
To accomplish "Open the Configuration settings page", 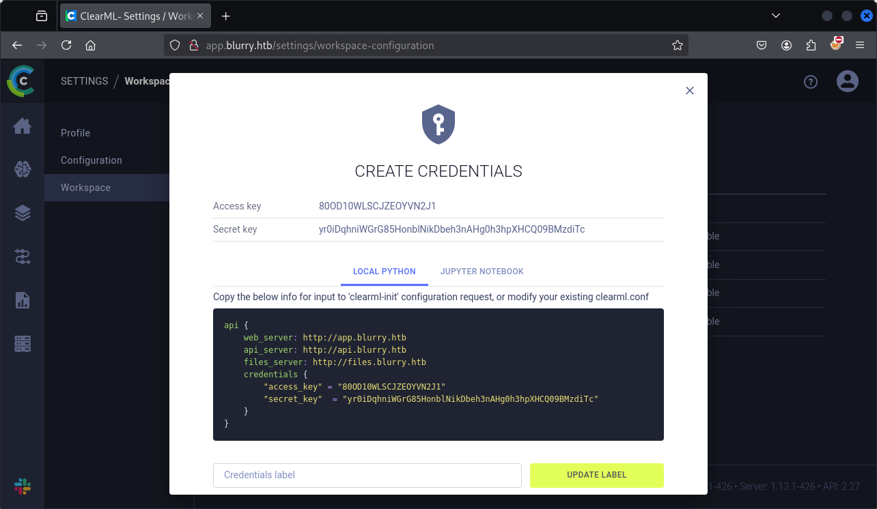I will 92,160.
